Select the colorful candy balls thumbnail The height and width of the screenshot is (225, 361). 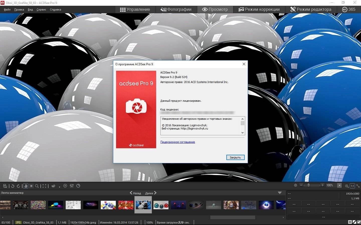[x=38, y=205]
